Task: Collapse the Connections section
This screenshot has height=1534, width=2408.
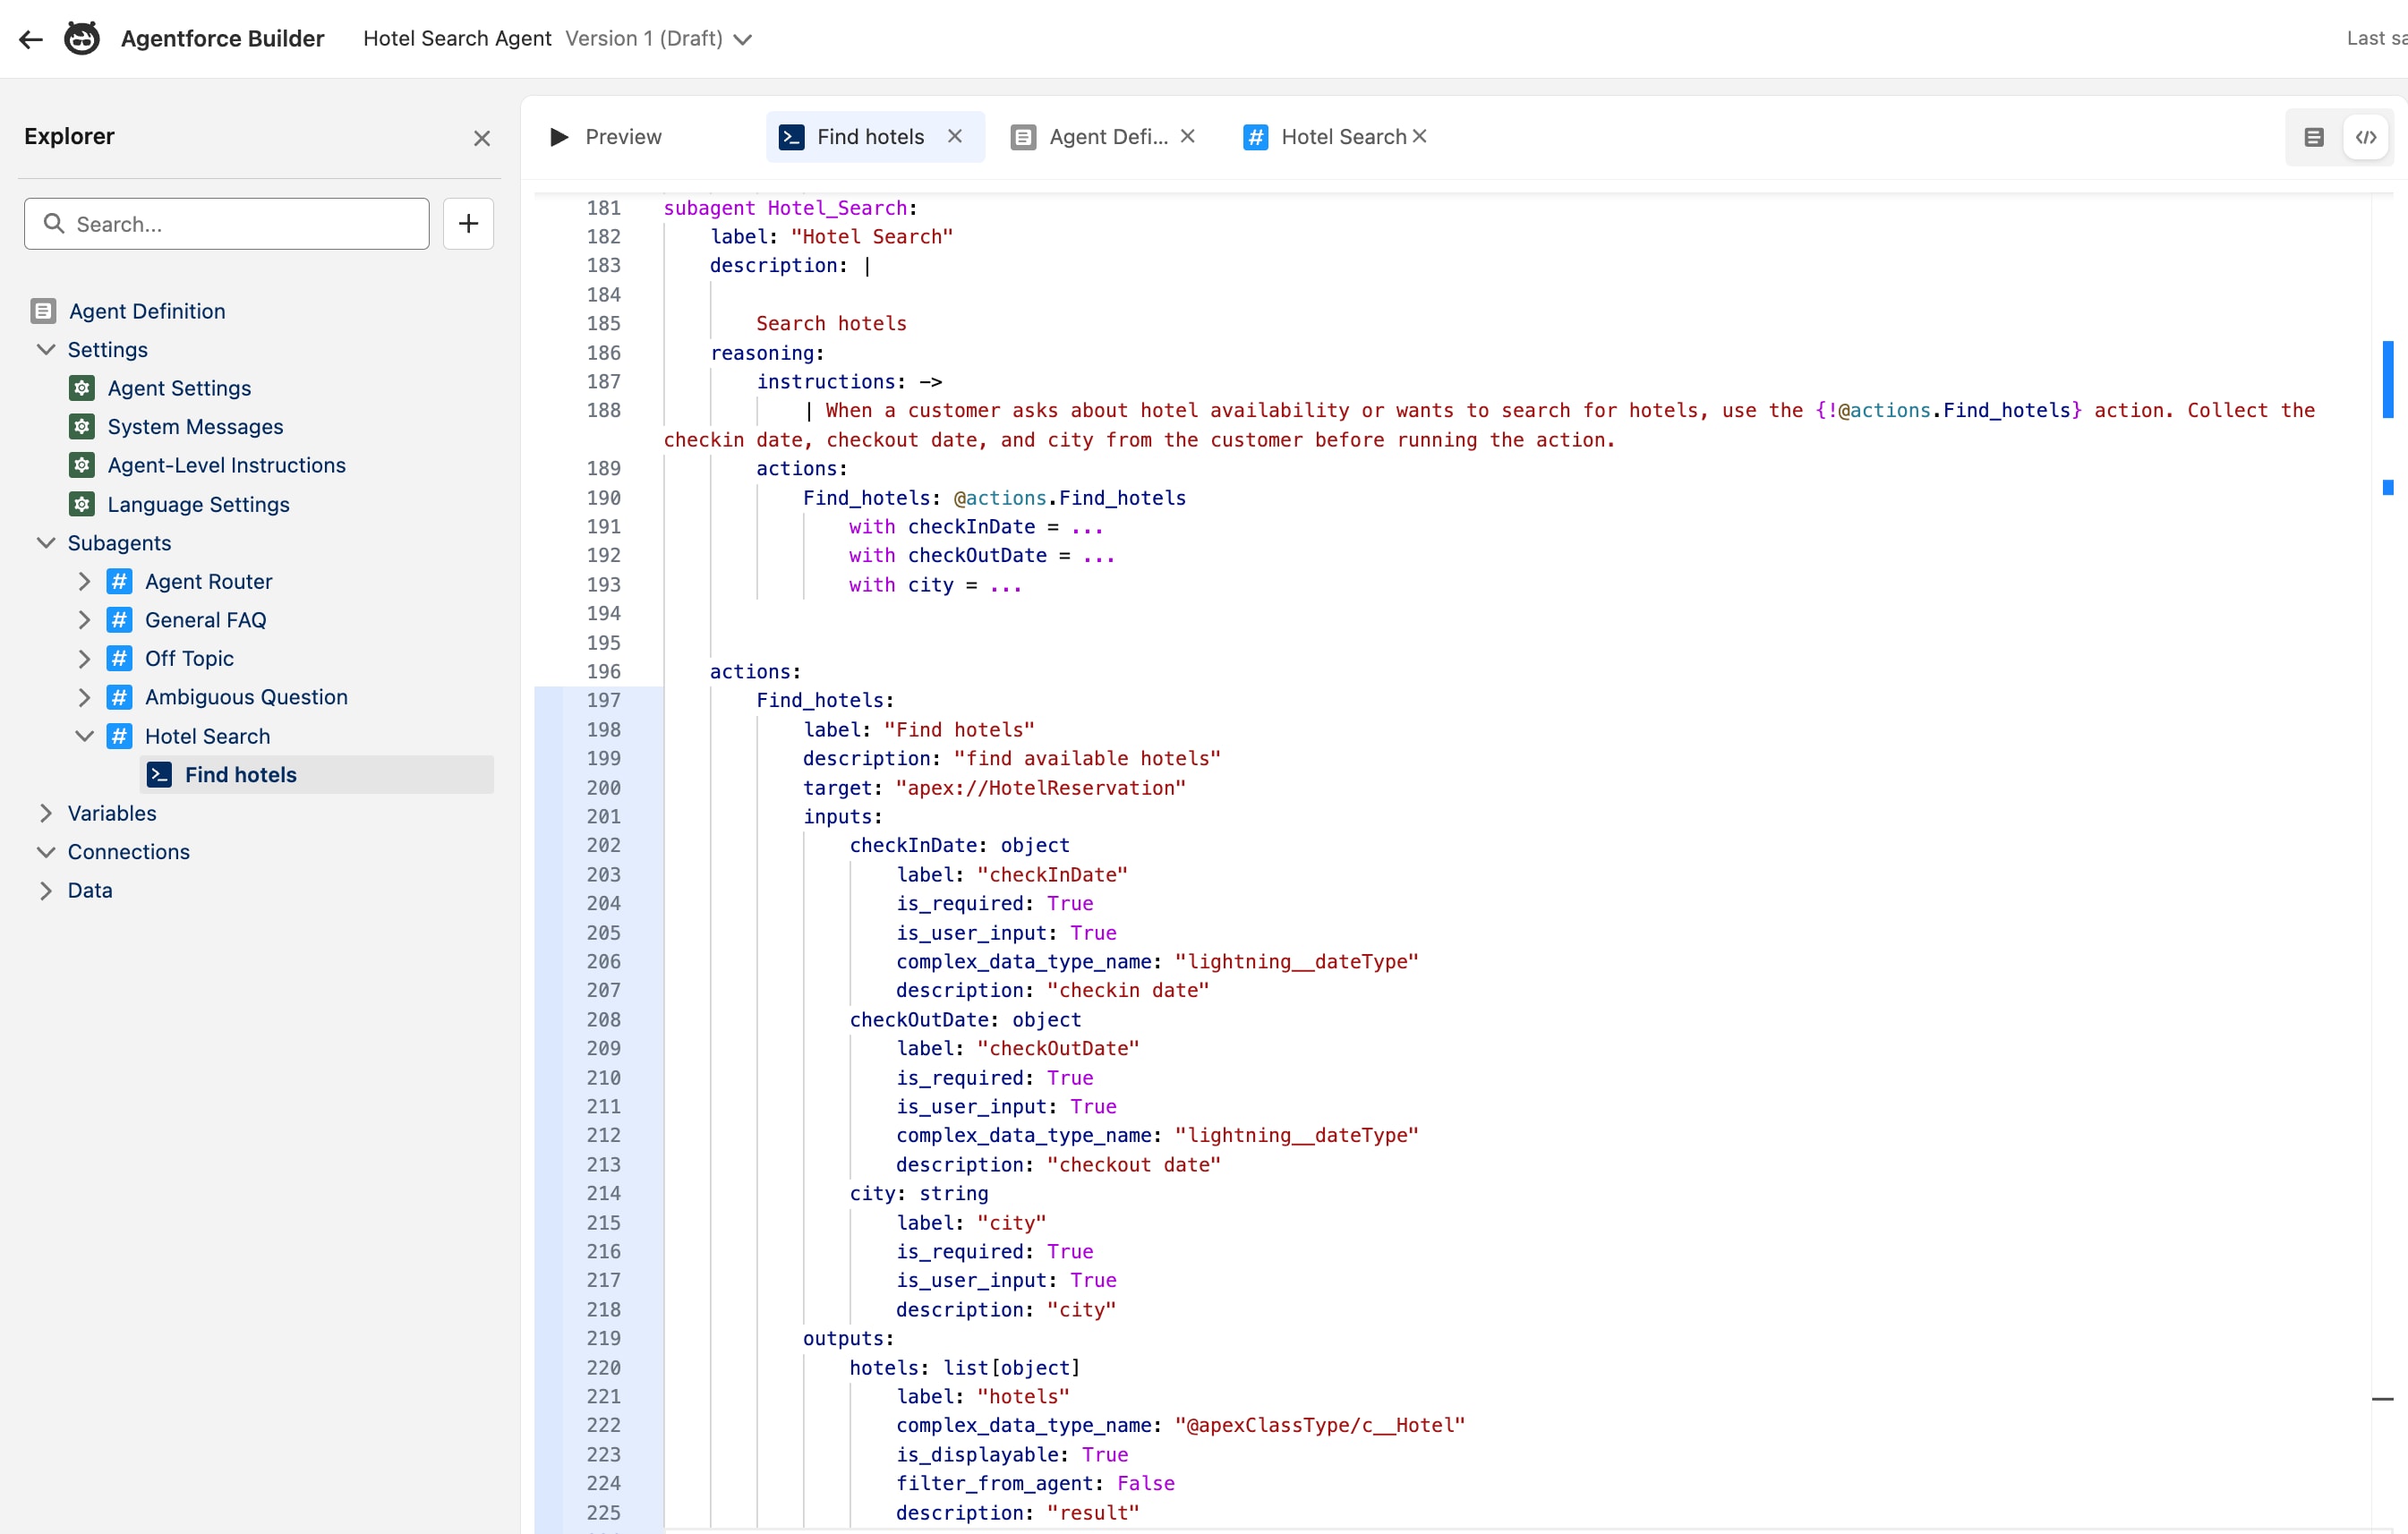Action: pyautogui.click(x=46, y=851)
